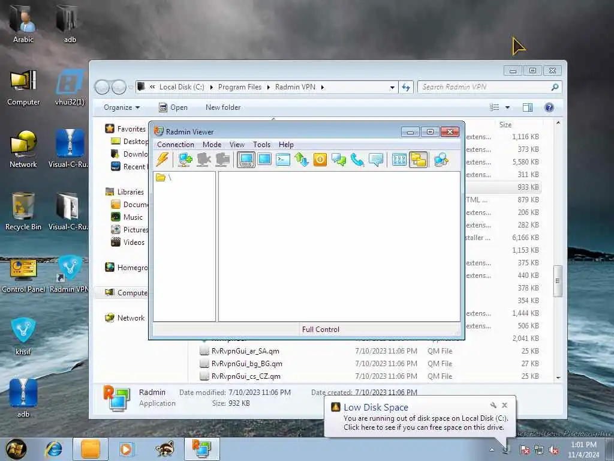Select Music library
This screenshot has width=614, height=461.
[x=133, y=217]
